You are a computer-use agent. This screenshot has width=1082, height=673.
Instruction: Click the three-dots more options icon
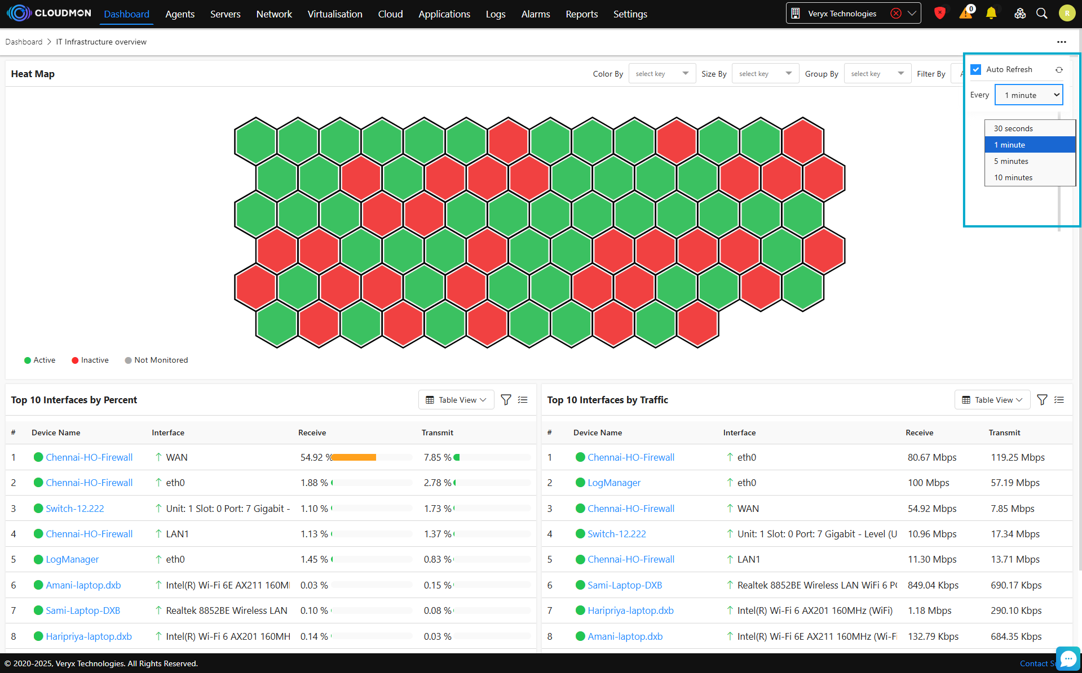pos(1062,42)
